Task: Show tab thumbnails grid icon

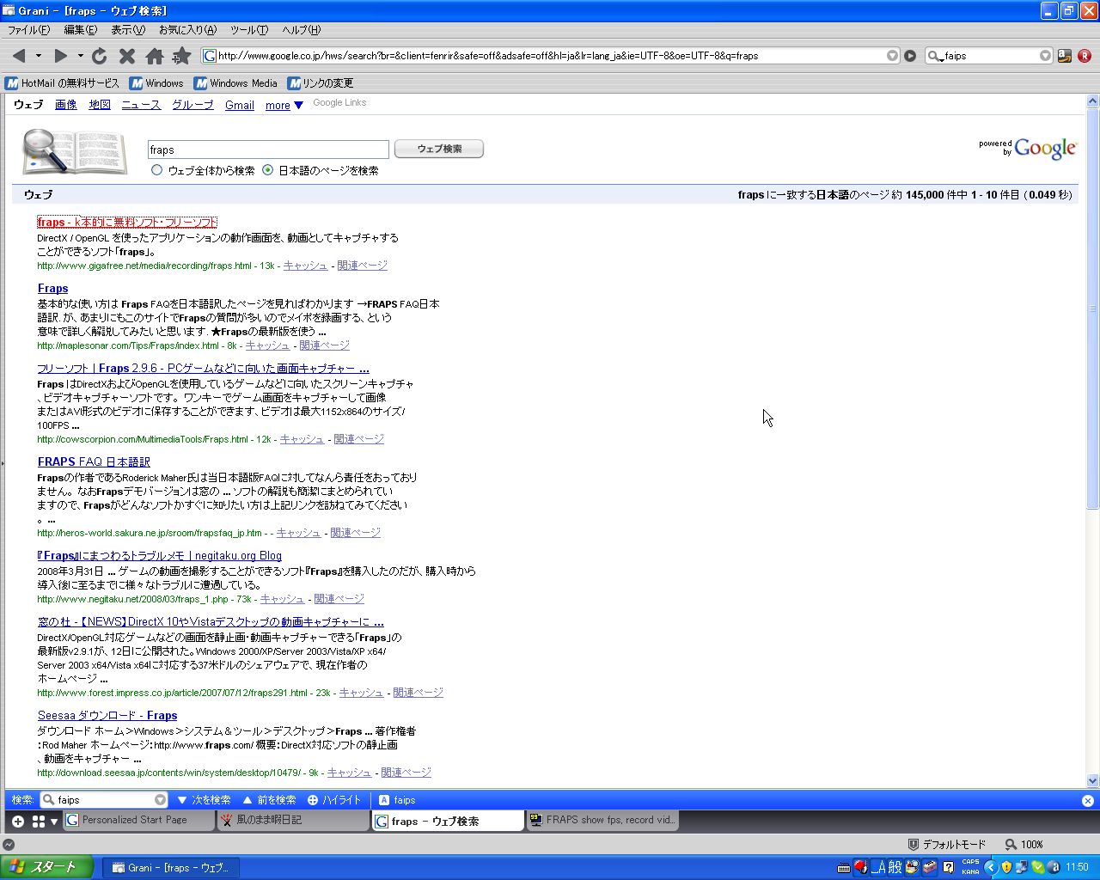Action: pos(39,822)
